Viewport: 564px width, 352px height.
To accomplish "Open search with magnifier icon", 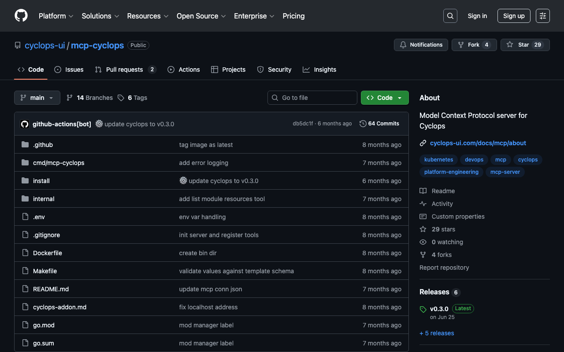I will click(x=450, y=16).
